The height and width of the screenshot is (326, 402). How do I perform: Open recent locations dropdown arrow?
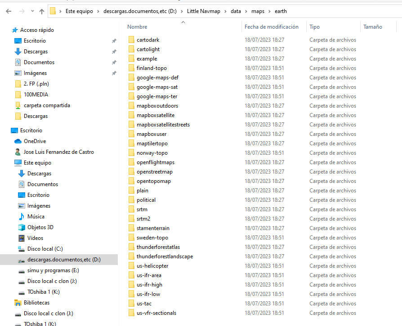32,11
